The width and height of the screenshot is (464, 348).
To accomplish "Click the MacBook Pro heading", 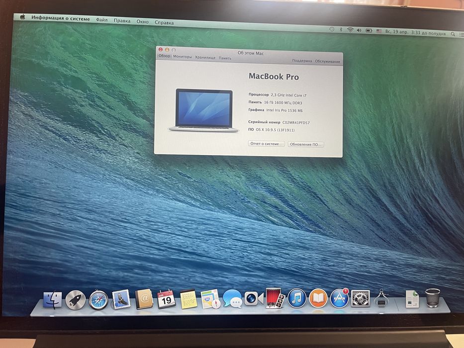I will click(x=274, y=77).
